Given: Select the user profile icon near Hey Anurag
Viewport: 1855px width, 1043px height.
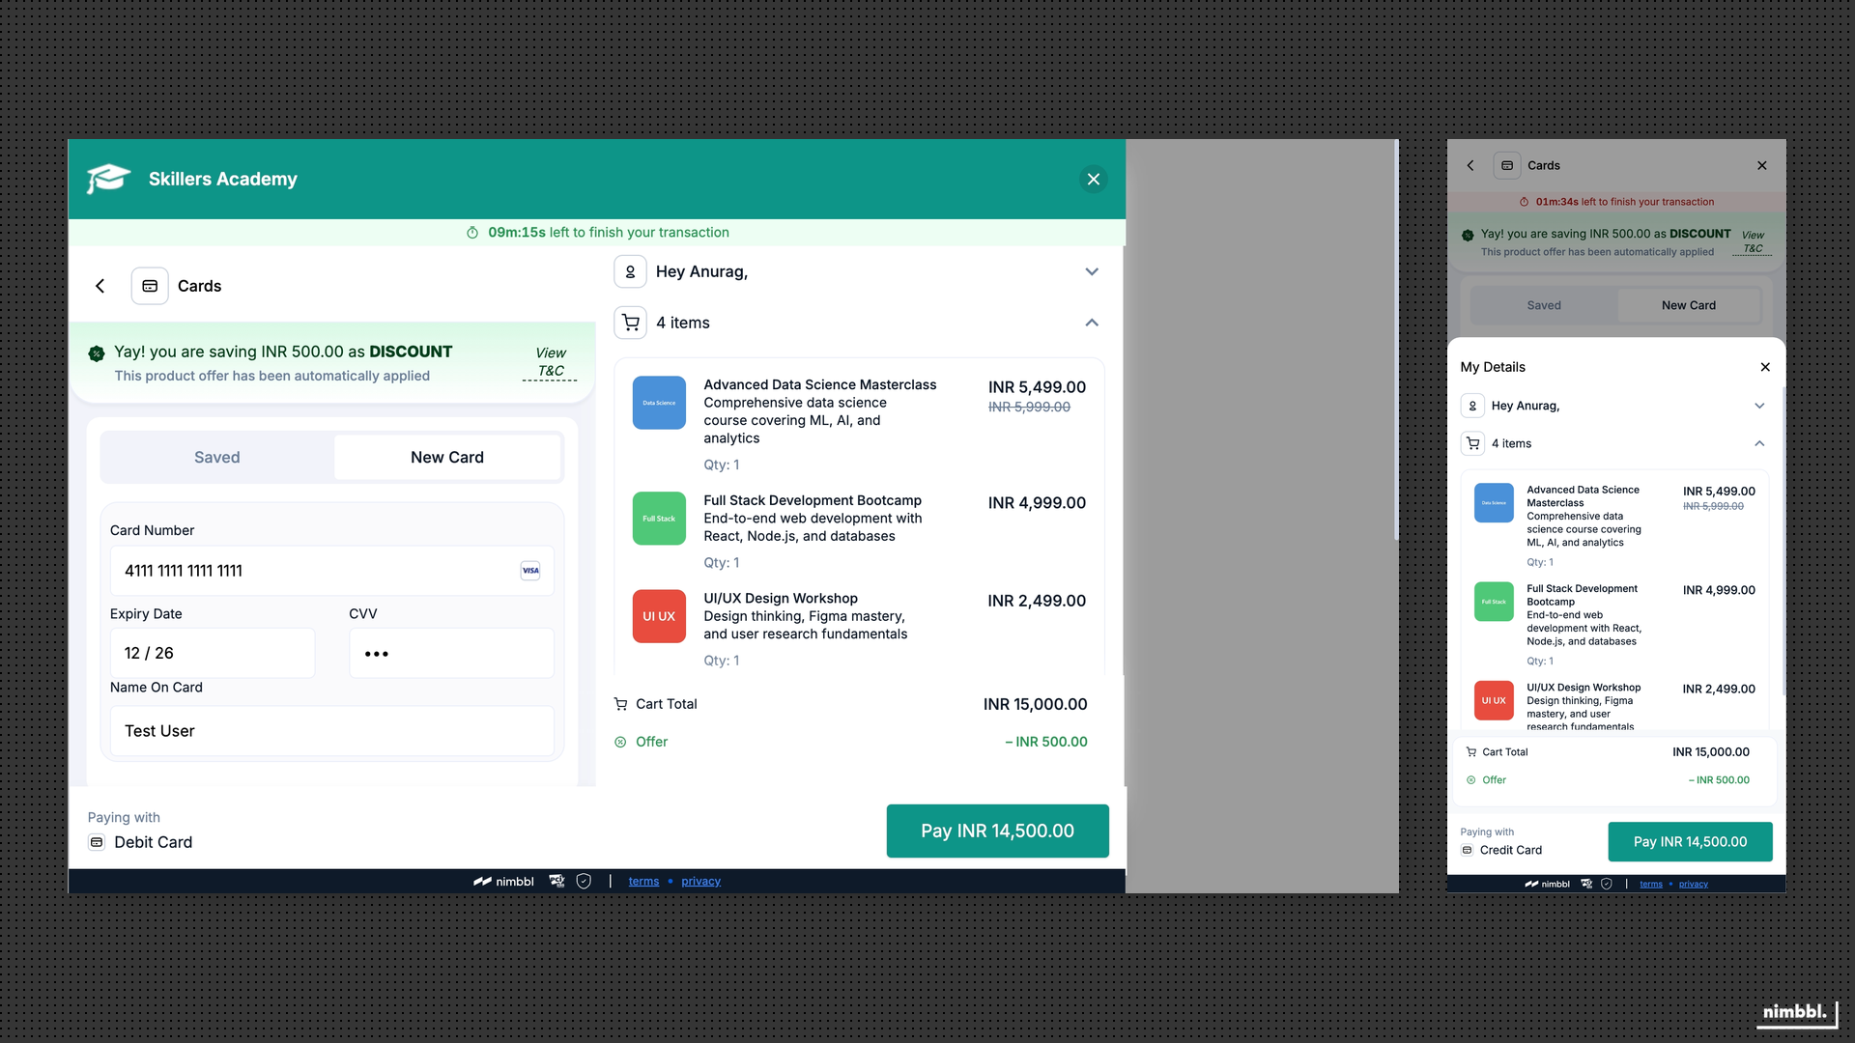Looking at the screenshot, I should tap(631, 271).
